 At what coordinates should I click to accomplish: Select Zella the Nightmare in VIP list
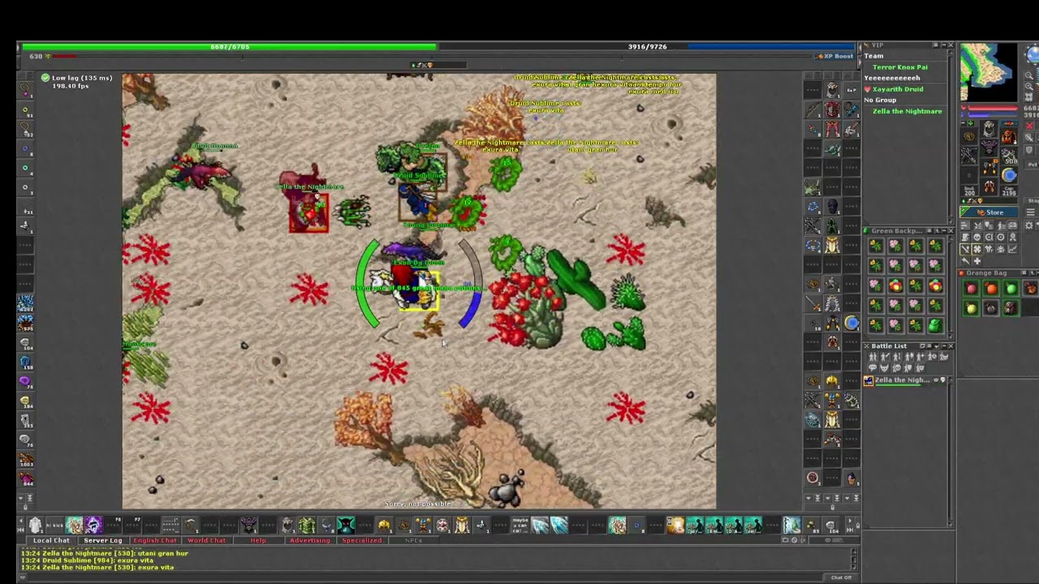[907, 111]
